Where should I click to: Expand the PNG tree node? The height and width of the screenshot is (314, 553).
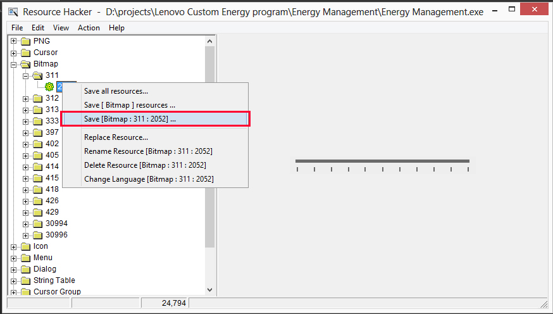(13, 42)
